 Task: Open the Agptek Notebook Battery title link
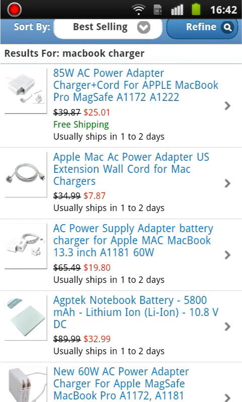coord(136,312)
